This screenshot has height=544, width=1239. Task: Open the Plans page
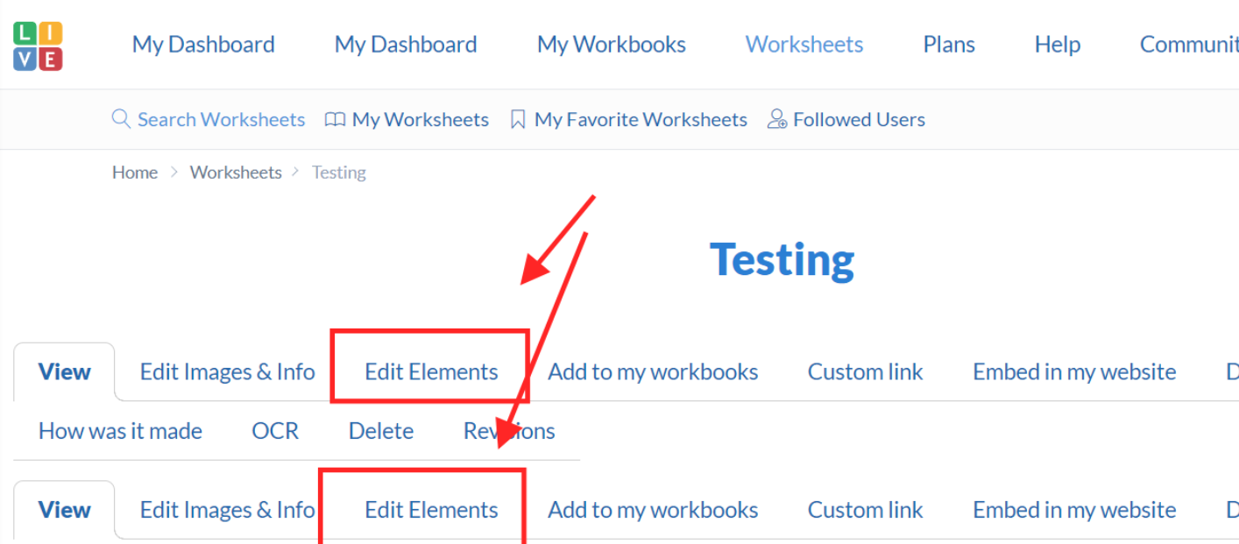tap(949, 45)
